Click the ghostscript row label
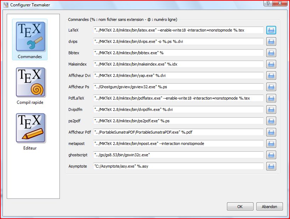Image resolution: width=290 pixels, height=219 pixels. tap(78, 155)
